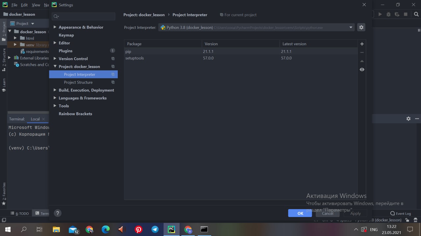
Task: Click the Run icon in main toolbar
Action: [x=380, y=14]
